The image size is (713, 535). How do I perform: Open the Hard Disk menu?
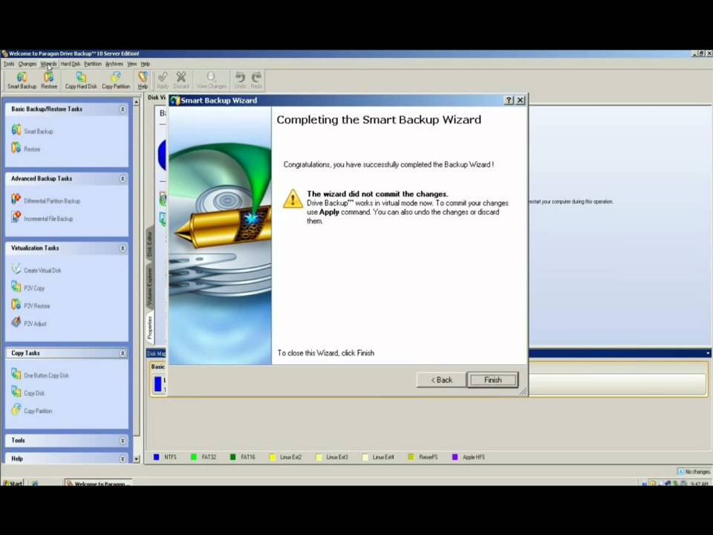pyautogui.click(x=70, y=64)
